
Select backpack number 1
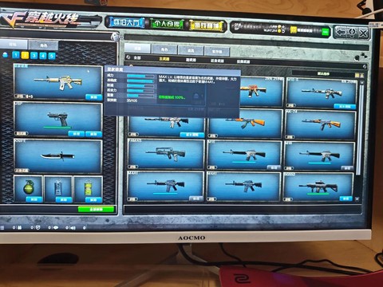pyautogui.click(x=16, y=55)
